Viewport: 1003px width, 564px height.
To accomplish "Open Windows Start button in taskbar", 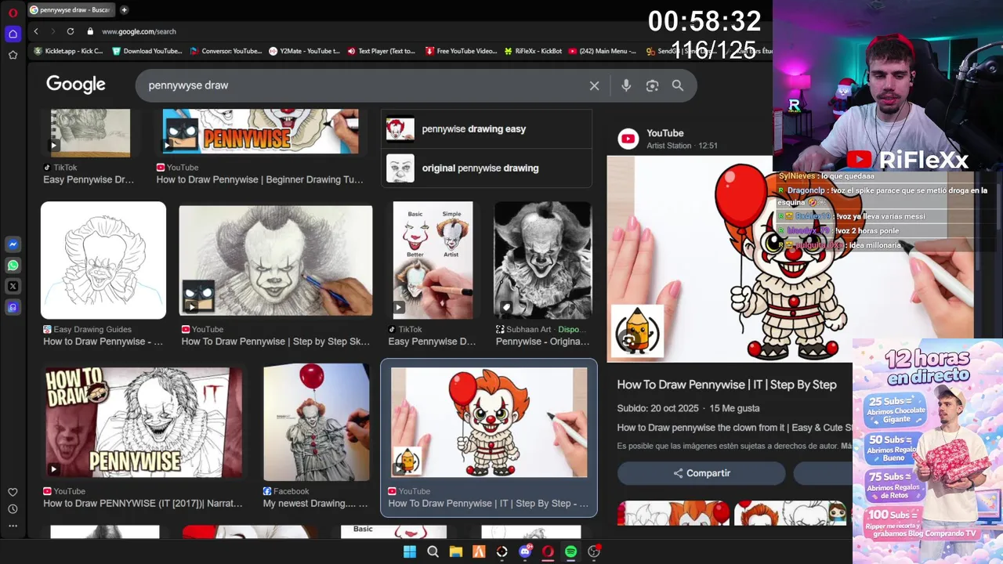I will point(410,551).
